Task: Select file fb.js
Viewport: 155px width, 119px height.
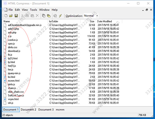Action: click(x=10, y=55)
